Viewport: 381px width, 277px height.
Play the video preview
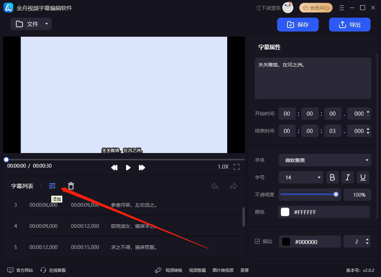pyautogui.click(x=128, y=168)
